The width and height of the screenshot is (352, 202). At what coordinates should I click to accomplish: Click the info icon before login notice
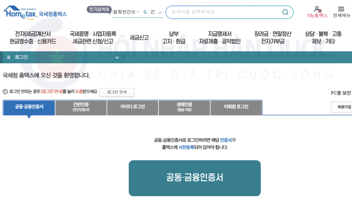(x=5, y=92)
